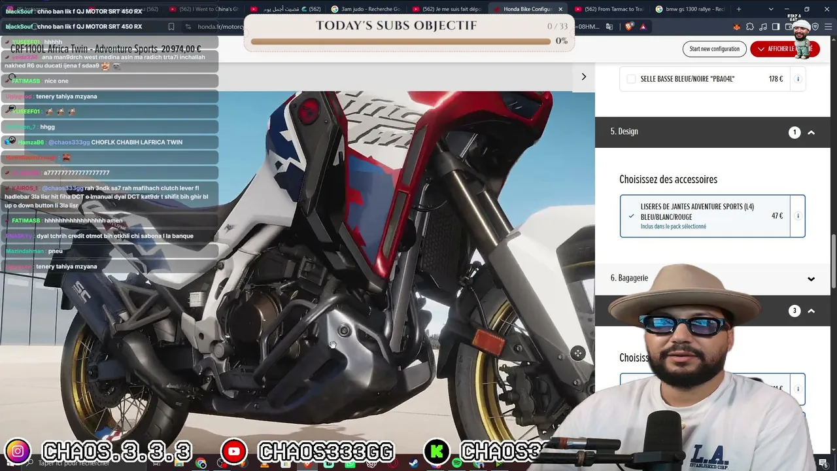
Task: Switch to 'I Went to China's' YouTube tab
Action: point(204,9)
